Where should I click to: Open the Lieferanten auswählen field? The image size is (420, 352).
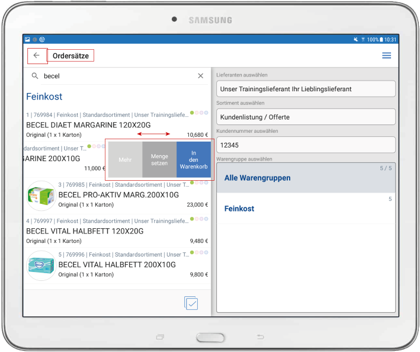click(x=306, y=89)
